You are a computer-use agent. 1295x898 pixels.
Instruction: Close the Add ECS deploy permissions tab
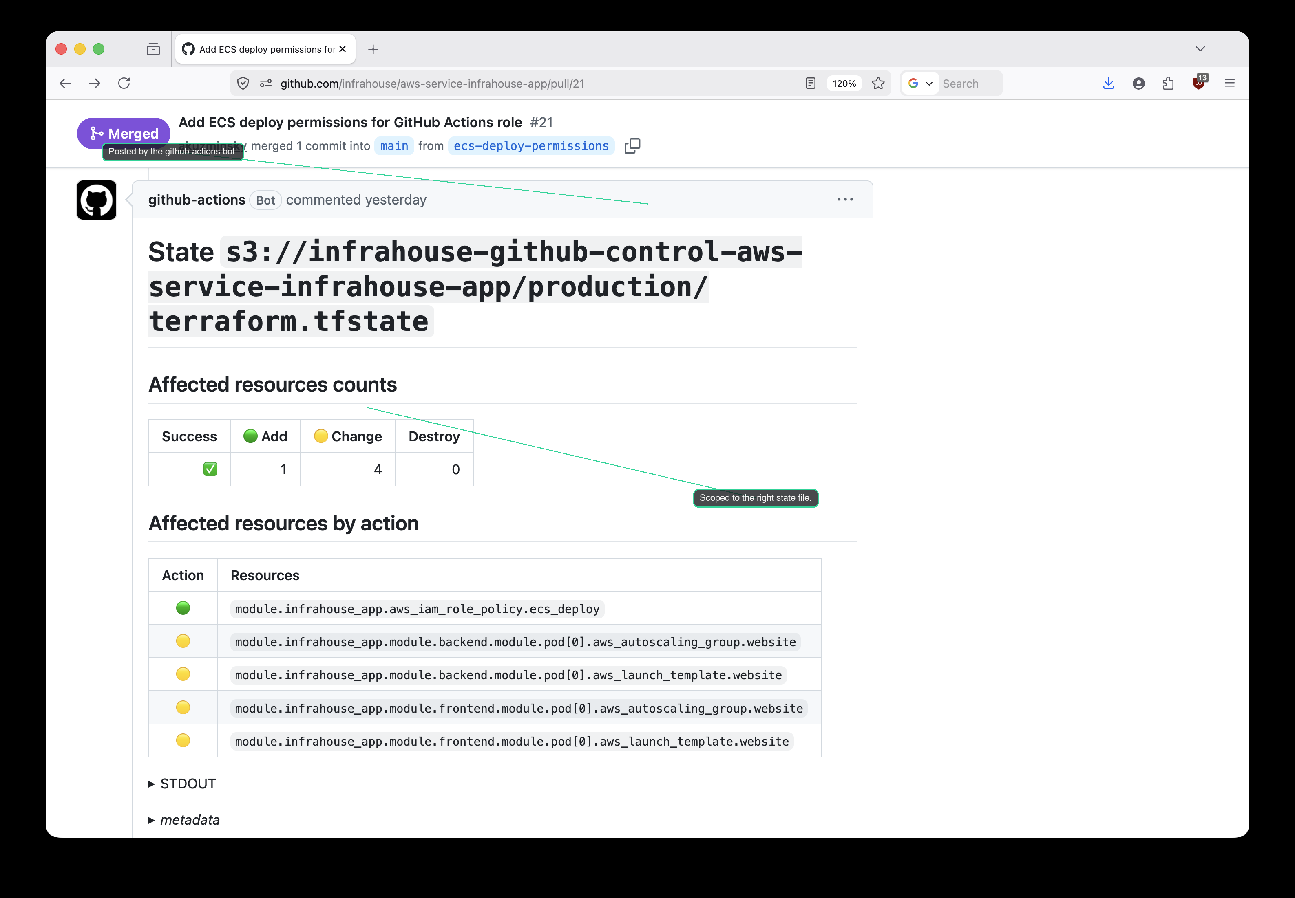tap(343, 49)
